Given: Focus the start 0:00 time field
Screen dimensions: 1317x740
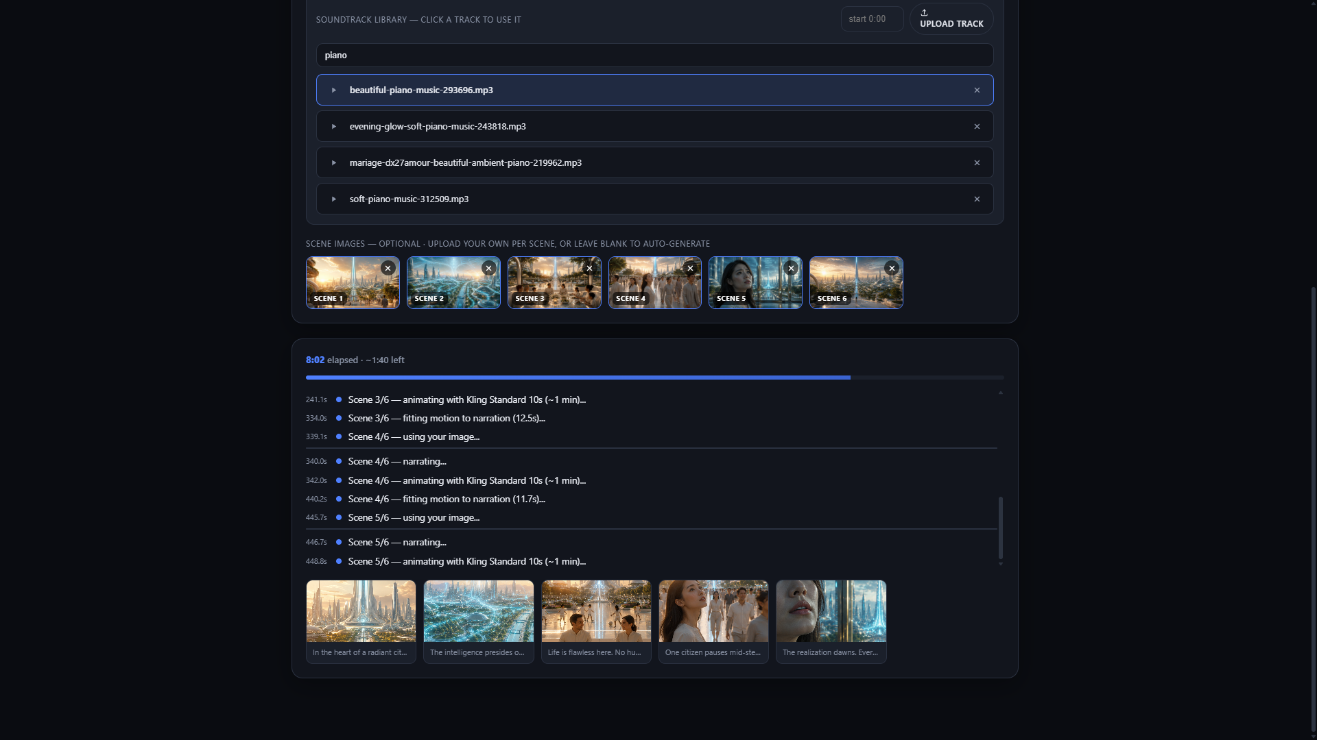Looking at the screenshot, I should [872, 18].
